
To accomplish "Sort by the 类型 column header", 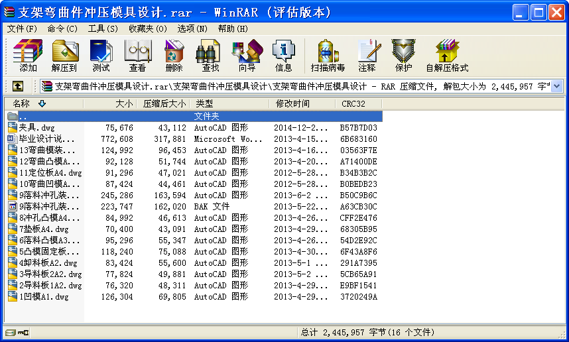I will [x=229, y=103].
